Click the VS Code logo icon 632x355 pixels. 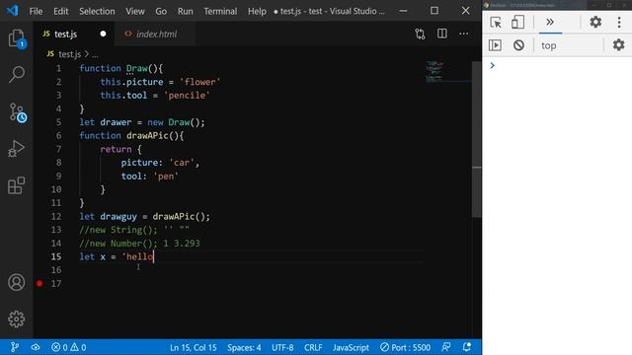point(12,11)
